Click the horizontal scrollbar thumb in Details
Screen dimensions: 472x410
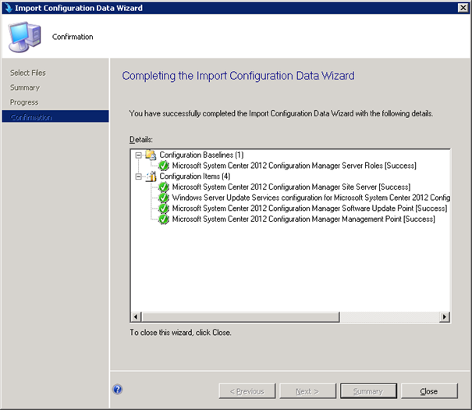point(241,317)
